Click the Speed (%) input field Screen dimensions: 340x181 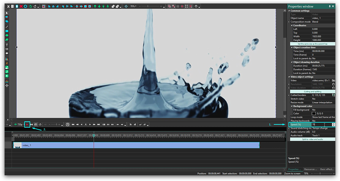[322, 125]
